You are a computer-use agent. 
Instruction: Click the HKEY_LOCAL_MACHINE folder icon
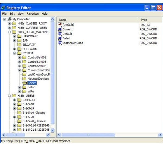pos(14,32)
